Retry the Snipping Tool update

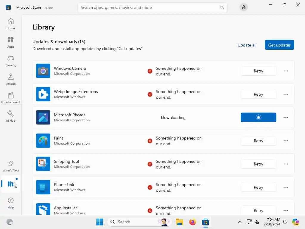[x=258, y=164]
